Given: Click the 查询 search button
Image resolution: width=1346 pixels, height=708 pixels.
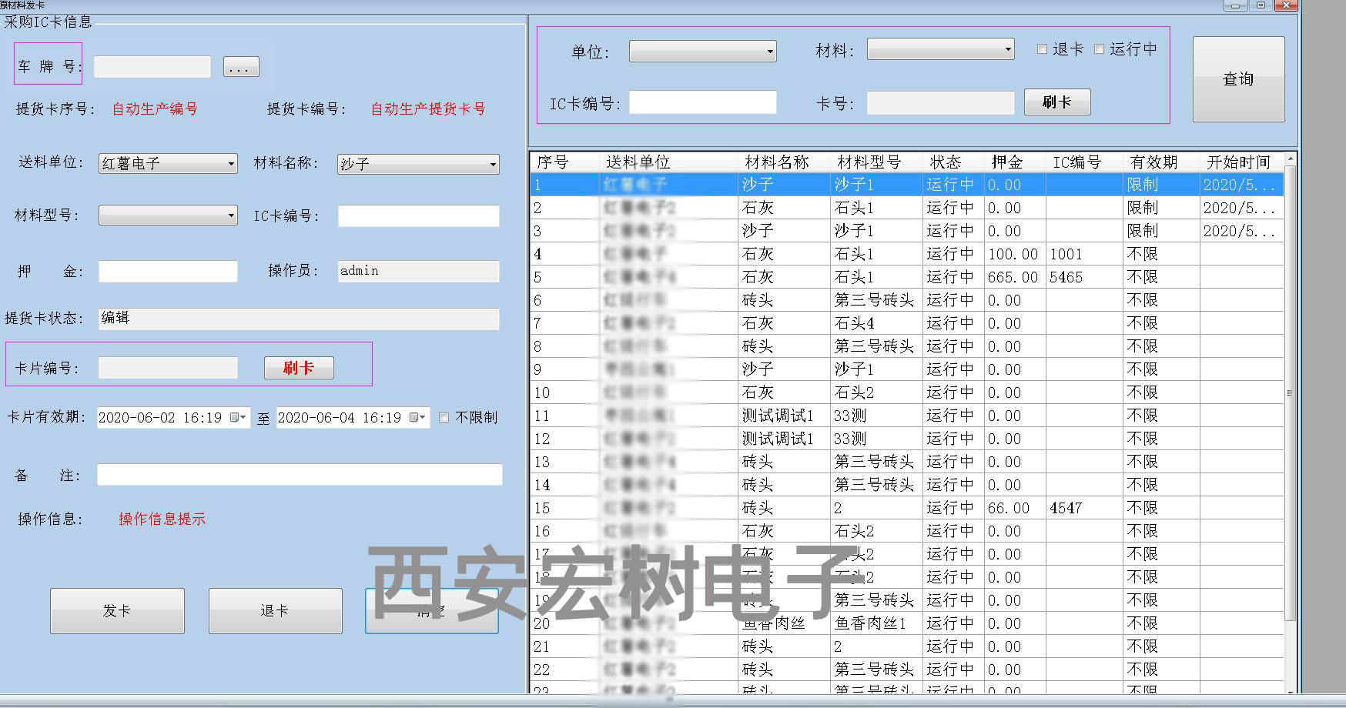Looking at the screenshot, I should (1238, 79).
